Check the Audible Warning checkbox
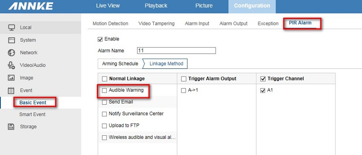This screenshot has width=362, height=155. tap(104, 90)
